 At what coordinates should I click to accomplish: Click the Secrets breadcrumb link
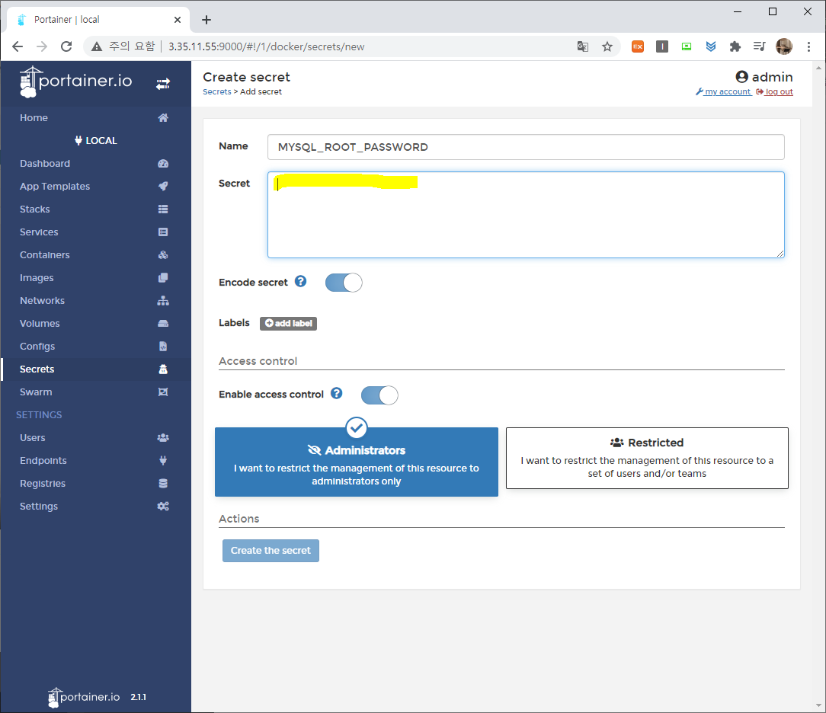[216, 92]
